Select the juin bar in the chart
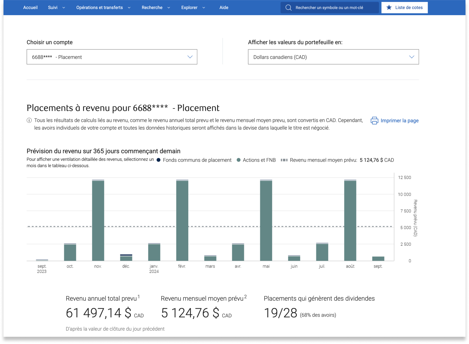 pyautogui.click(x=294, y=258)
